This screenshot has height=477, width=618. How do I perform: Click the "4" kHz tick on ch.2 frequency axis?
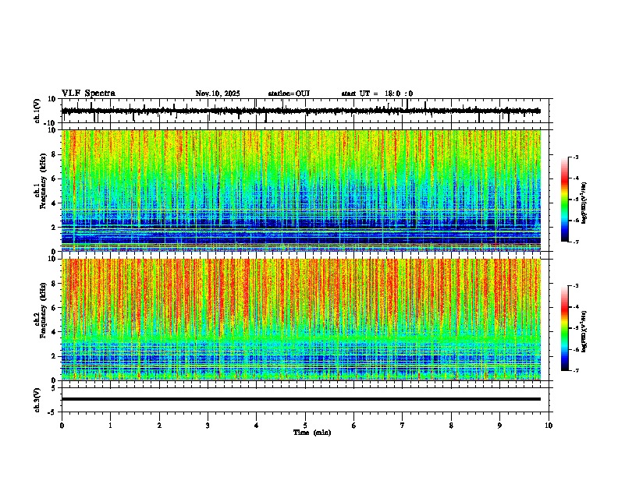[x=54, y=332]
